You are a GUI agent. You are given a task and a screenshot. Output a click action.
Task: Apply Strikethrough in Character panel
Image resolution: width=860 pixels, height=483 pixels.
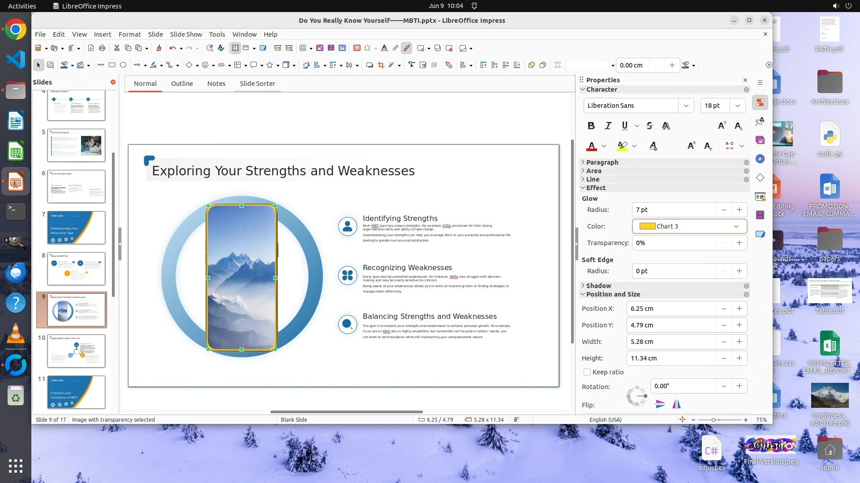[x=649, y=126]
